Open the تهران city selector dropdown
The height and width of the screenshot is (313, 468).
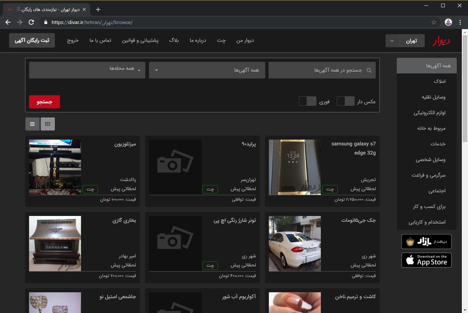[406, 41]
